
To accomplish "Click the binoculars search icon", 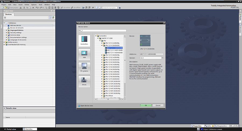I will point(120,8).
